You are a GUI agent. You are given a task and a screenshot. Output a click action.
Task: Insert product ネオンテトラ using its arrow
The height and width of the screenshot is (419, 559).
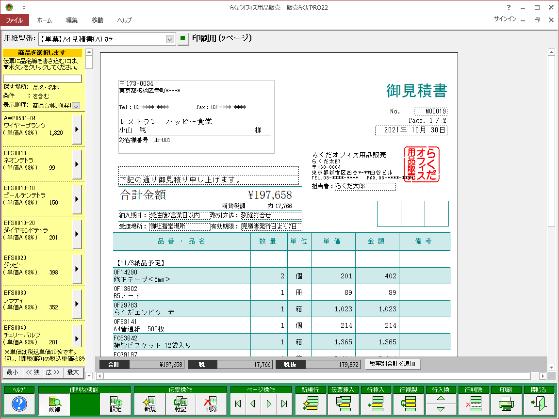tap(77, 164)
